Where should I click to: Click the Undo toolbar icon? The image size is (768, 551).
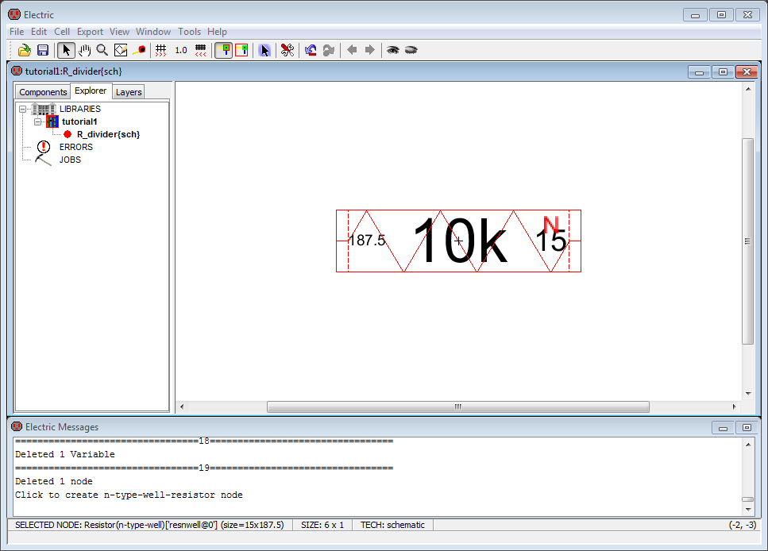[x=311, y=50]
